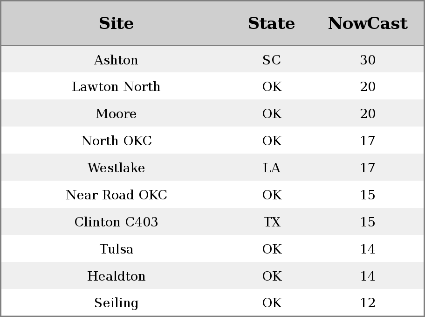Select the Near Road OKC site

tap(116, 195)
